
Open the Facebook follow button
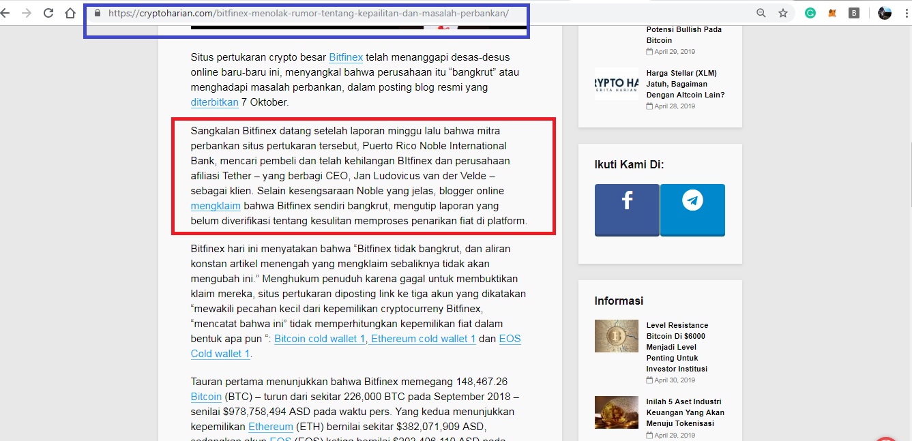(627, 210)
